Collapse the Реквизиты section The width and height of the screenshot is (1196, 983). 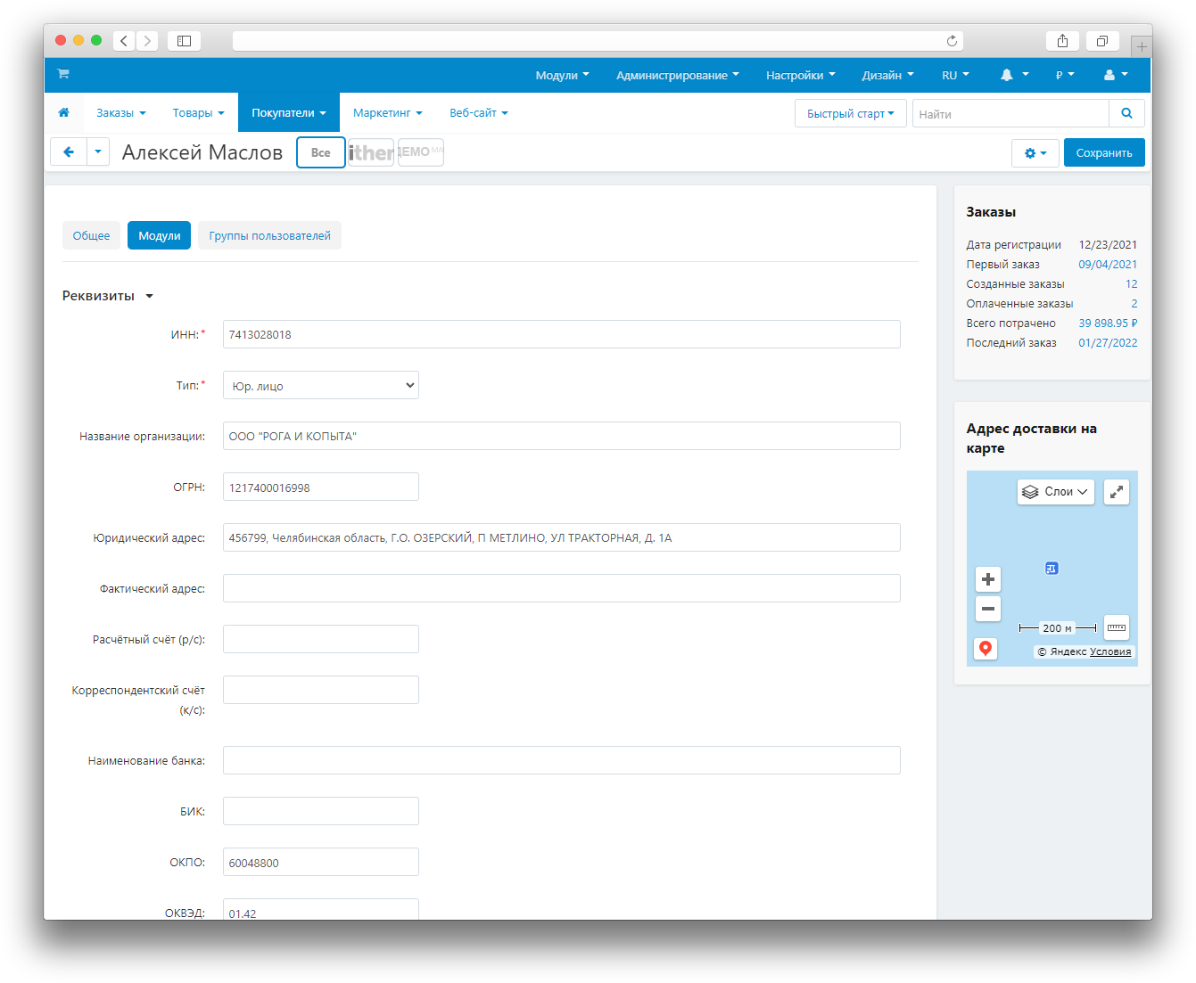coord(107,296)
